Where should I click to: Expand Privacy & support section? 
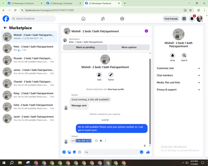[178, 90]
